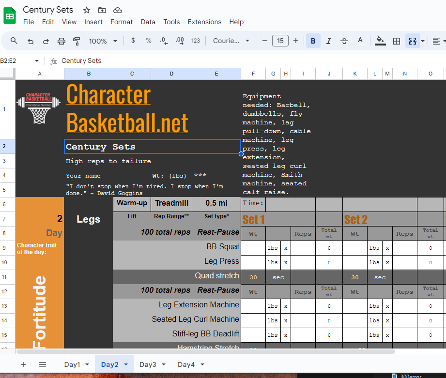The height and width of the screenshot is (378, 446).
Task: Open the Courier font family dropdown
Action: click(231, 41)
